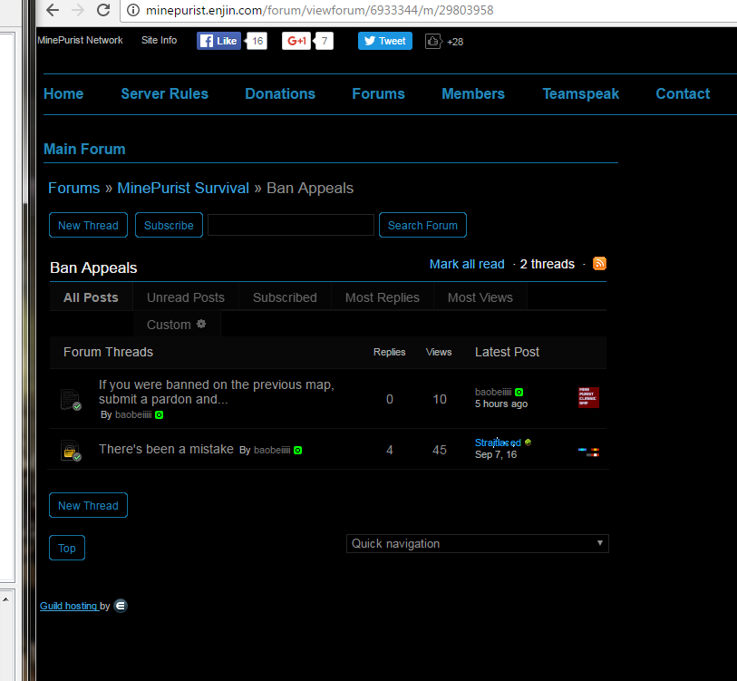Image resolution: width=737 pixels, height=681 pixels.
Task: Click thread status icon for banned-map thread
Action: pos(71,400)
